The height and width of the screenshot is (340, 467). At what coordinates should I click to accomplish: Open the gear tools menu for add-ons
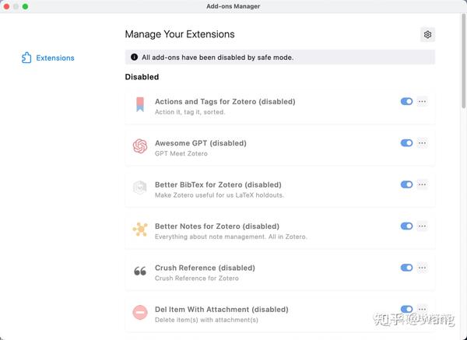point(427,34)
